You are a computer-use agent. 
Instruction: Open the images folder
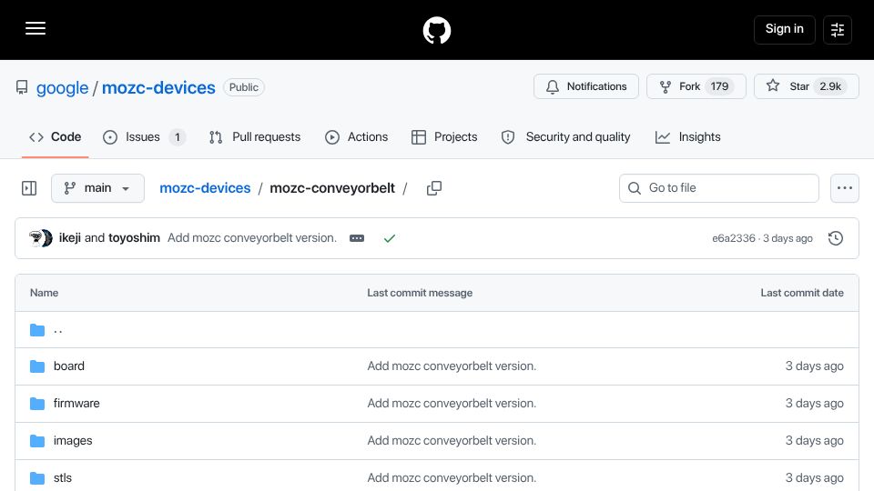73,440
